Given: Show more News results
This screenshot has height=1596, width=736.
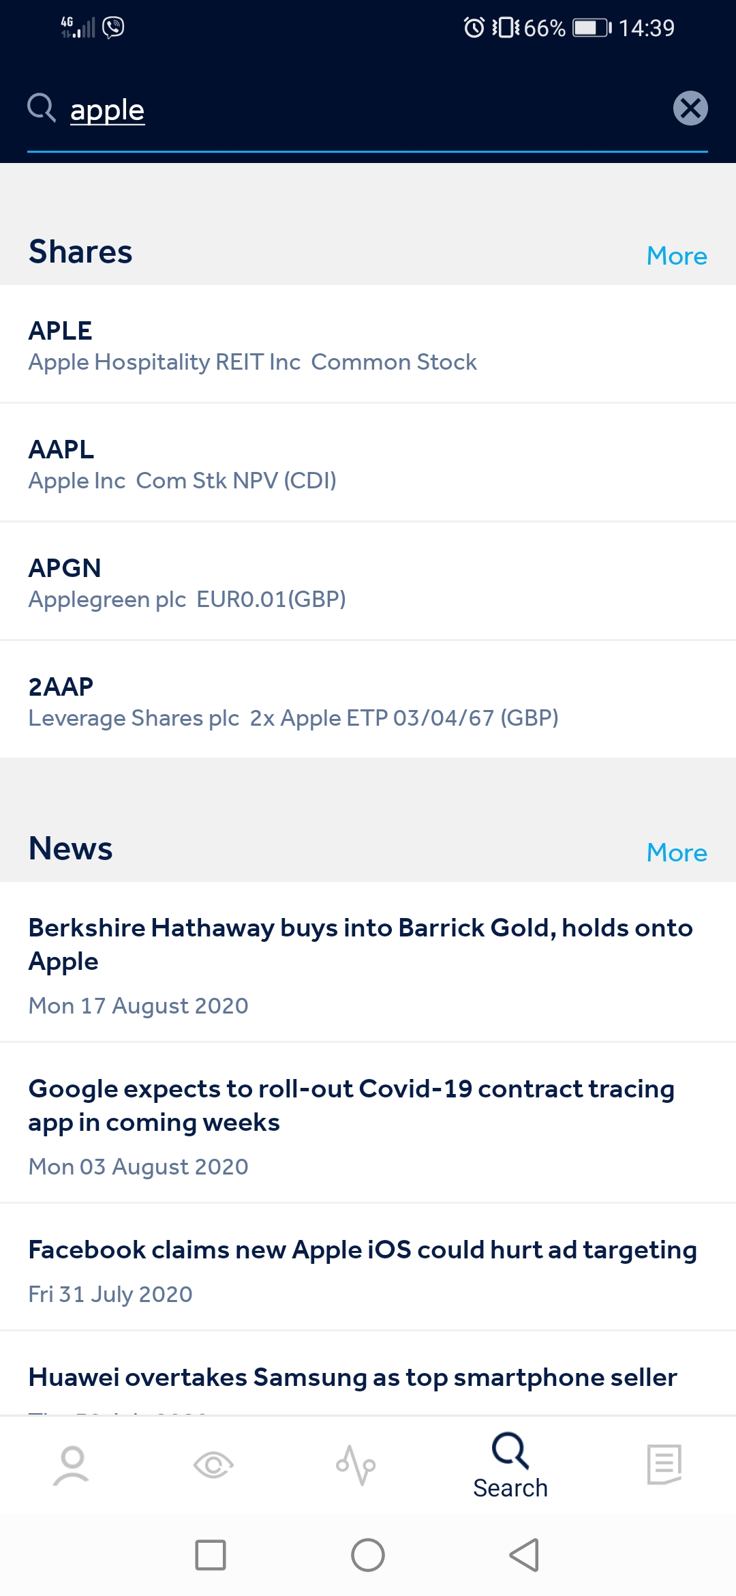Looking at the screenshot, I should (x=676, y=853).
